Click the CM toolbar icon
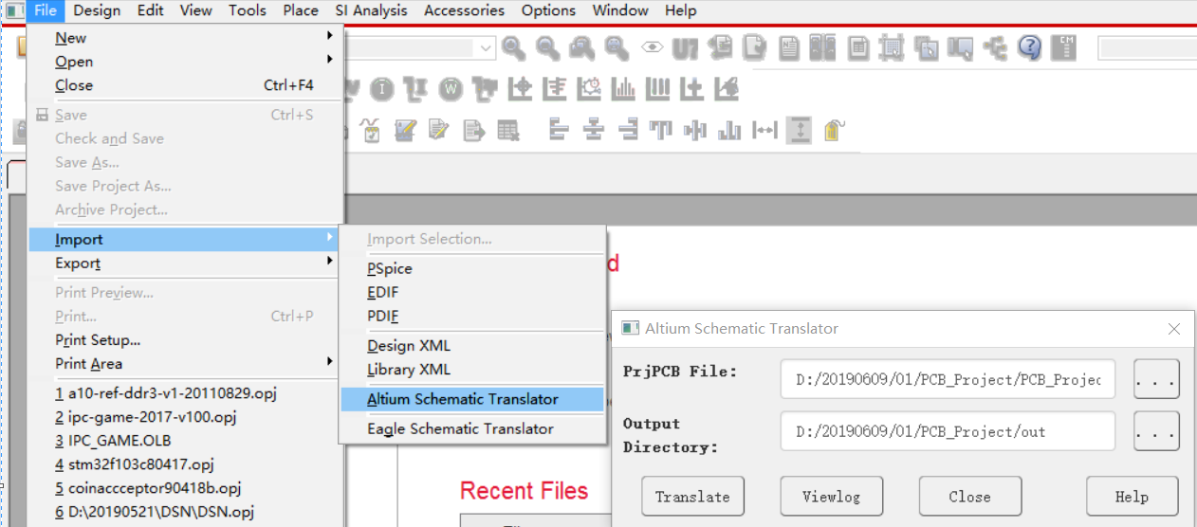1197x527 pixels. pos(1064,47)
